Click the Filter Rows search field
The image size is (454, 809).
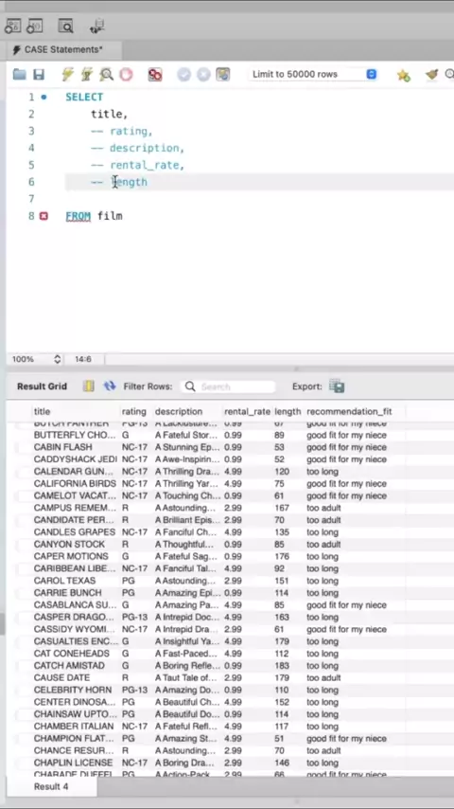228,387
